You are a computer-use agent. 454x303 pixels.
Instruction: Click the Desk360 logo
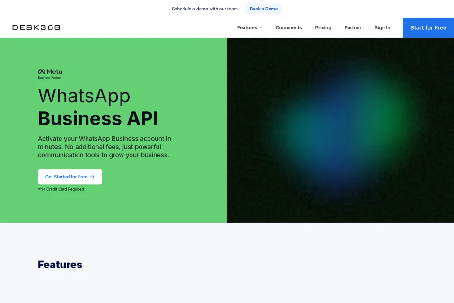point(36,27)
